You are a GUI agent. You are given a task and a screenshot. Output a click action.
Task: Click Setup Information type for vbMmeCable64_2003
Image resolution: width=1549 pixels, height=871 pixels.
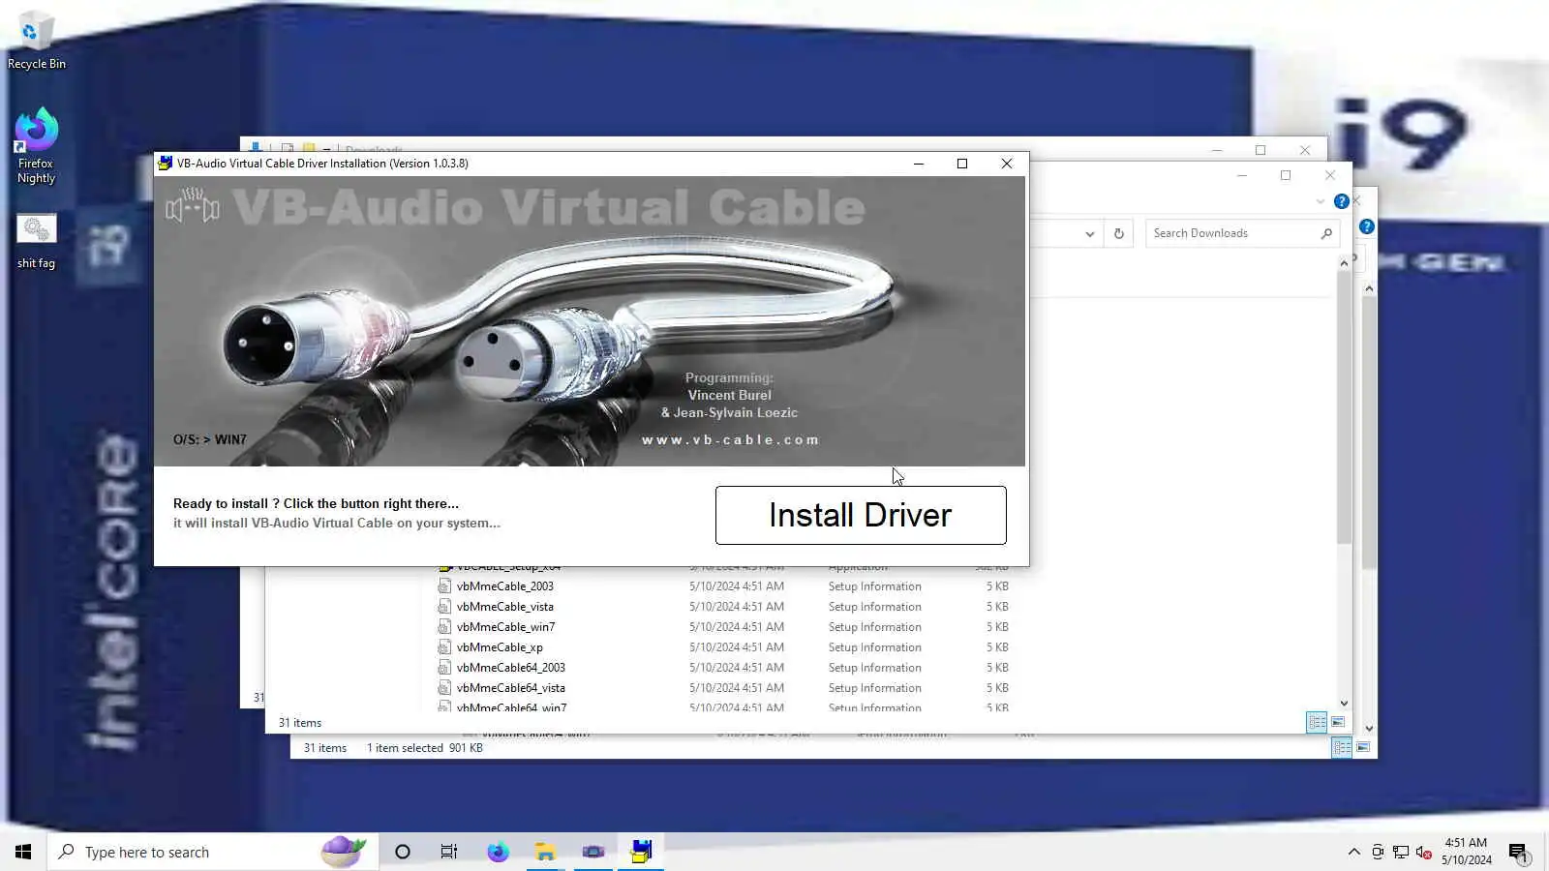(x=875, y=668)
